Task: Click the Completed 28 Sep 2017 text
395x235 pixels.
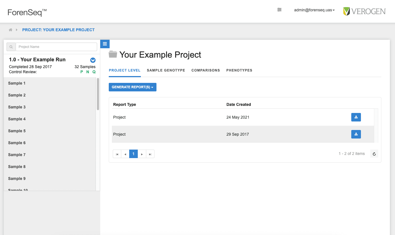Action: point(30,67)
